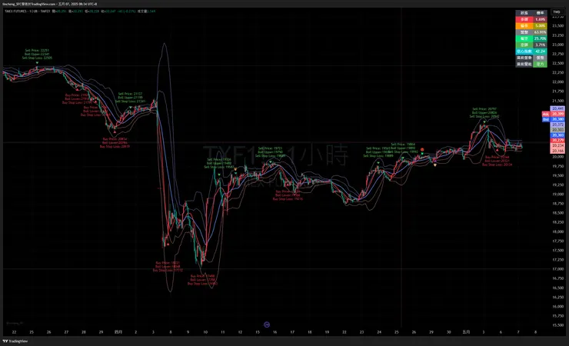Click the chart snapshot caption with date header
Screen dimensions: 569x346
(x=50, y=4)
